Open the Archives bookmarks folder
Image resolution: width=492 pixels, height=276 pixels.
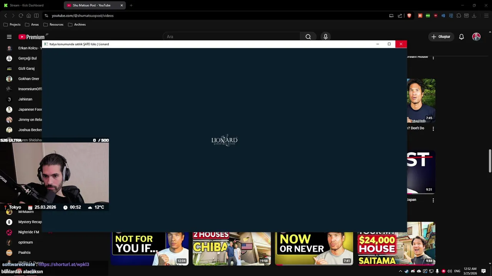point(77,25)
